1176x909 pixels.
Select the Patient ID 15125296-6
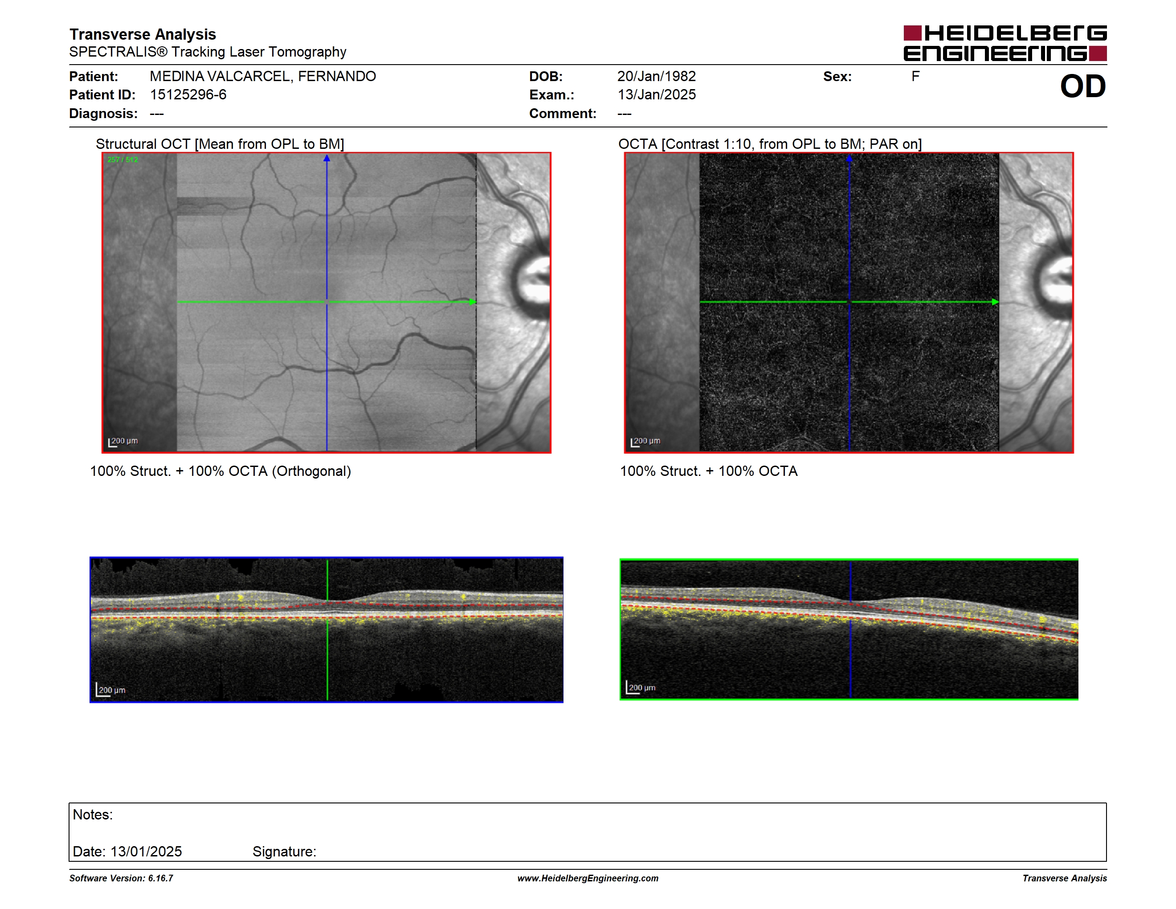tap(188, 95)
